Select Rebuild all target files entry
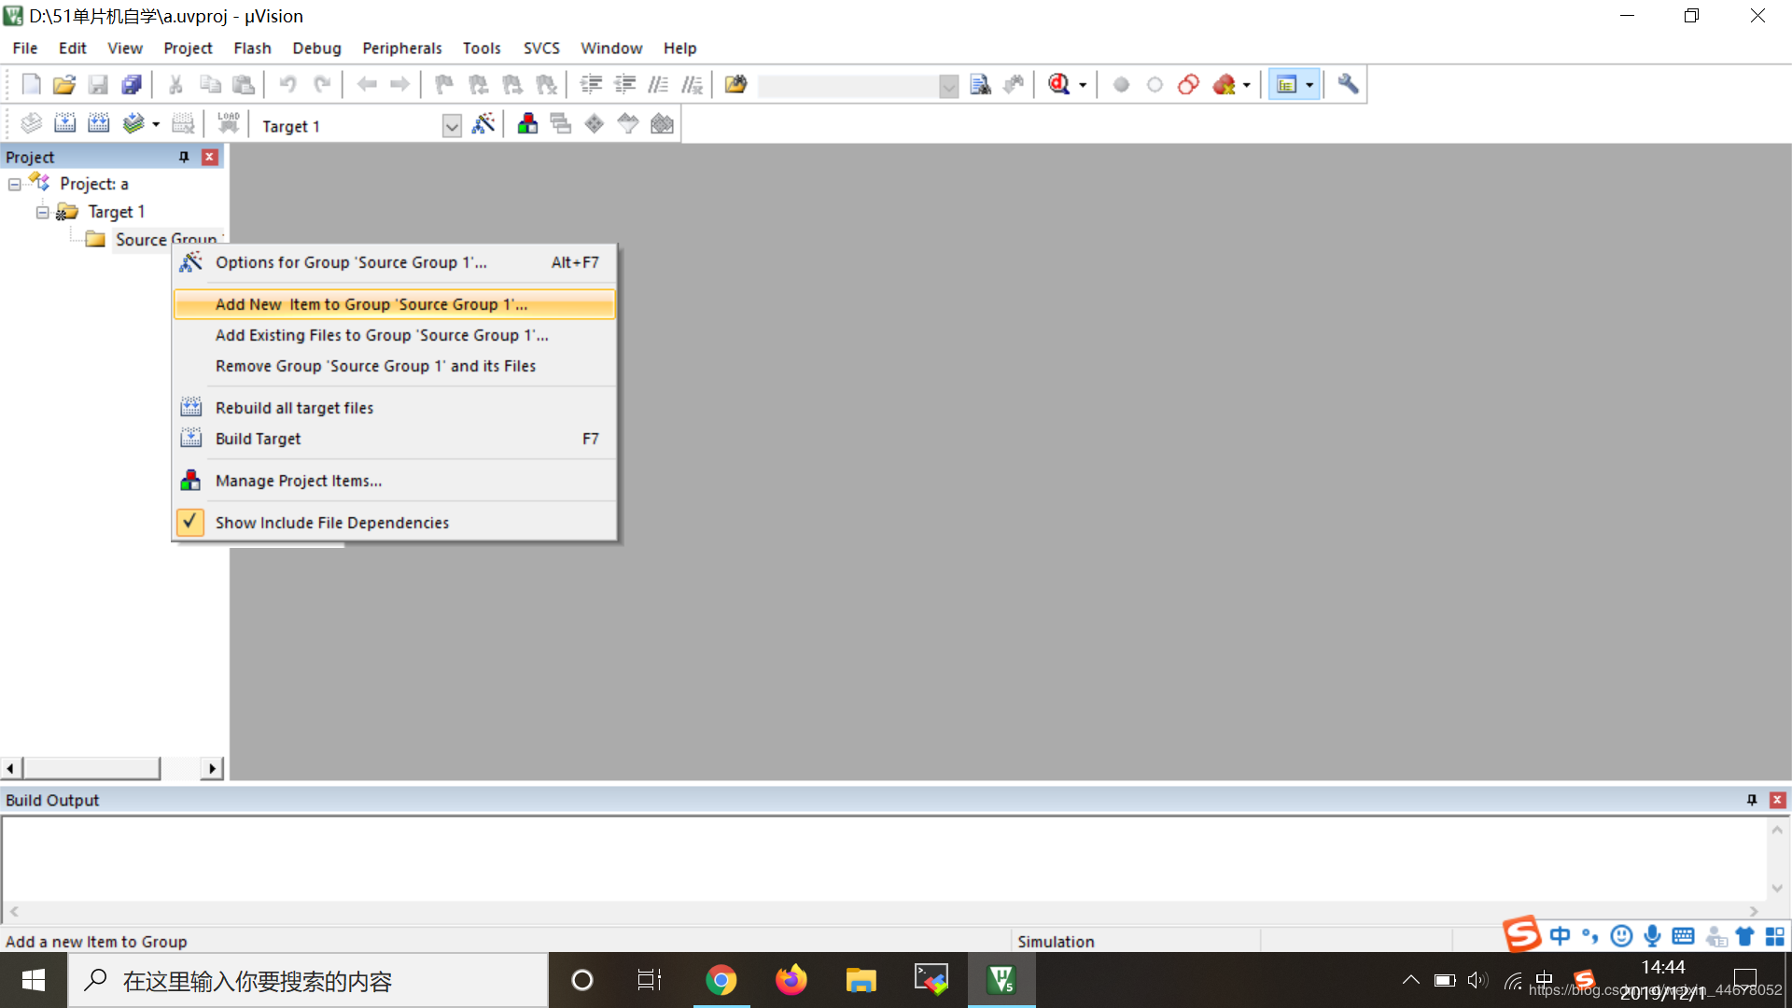The width and height of the screenshot is (1792, 1008). click(x=394, y=408)
